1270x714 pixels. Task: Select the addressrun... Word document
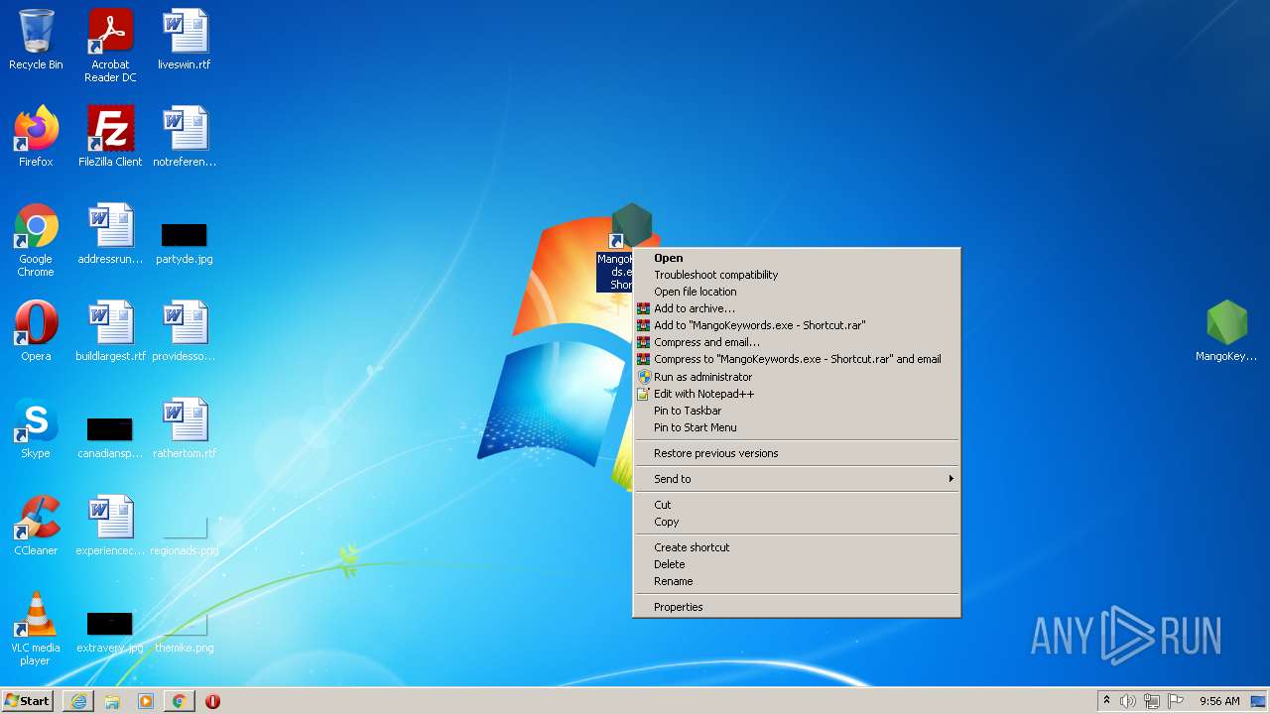click(x=110, y=234)
